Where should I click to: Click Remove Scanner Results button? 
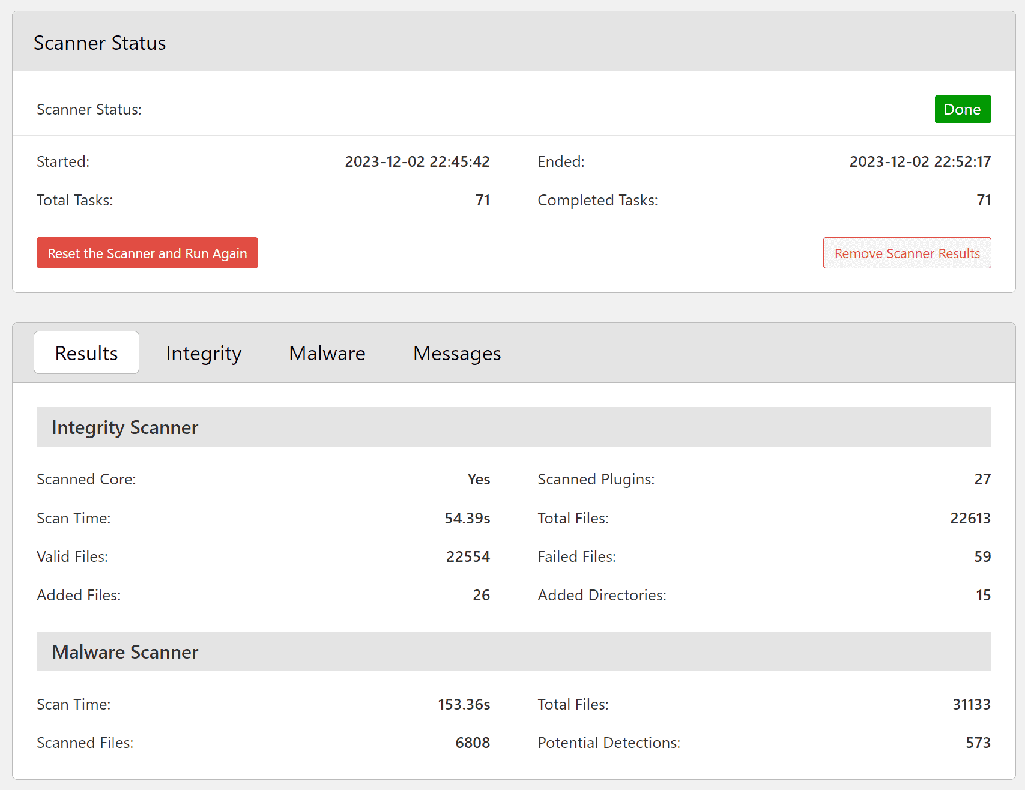[x=907, y=253]
